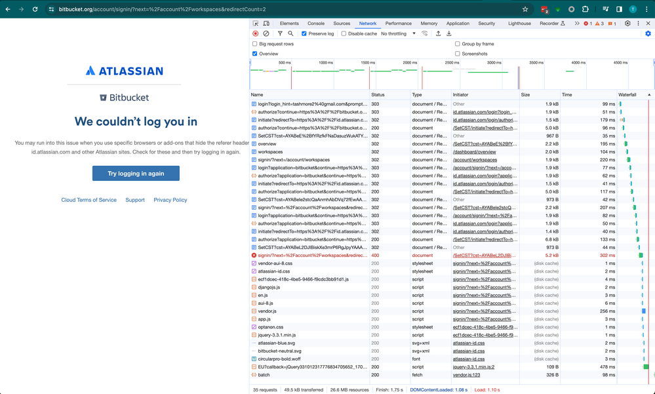Switch to the Elements tab

tap(289, 24)
